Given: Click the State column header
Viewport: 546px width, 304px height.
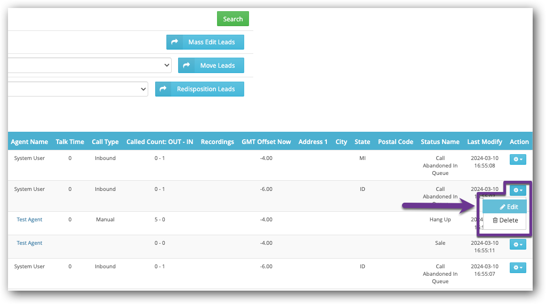Looking at the screenshot, I should (362, 142).
